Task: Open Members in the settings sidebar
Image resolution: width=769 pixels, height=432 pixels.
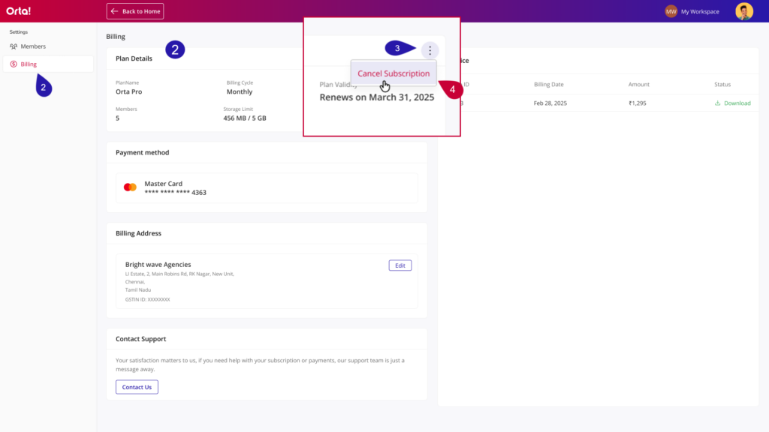Action: click(x=33, y=46)
